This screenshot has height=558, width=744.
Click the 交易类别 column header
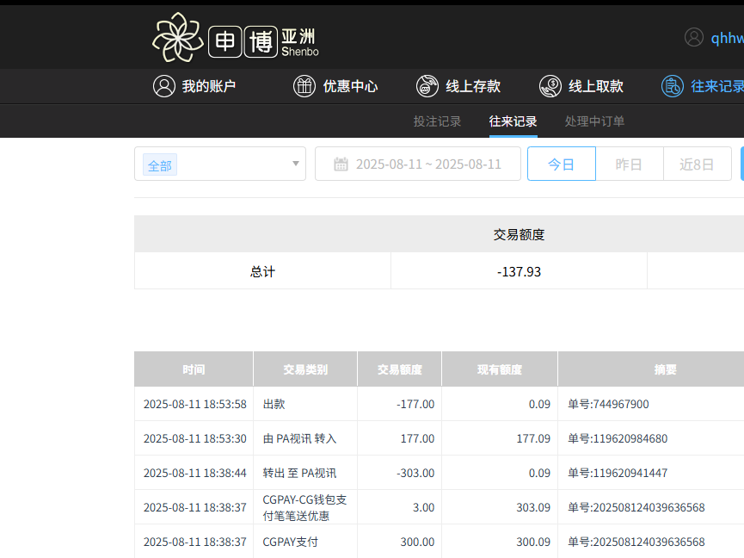[x=304, y=369]
